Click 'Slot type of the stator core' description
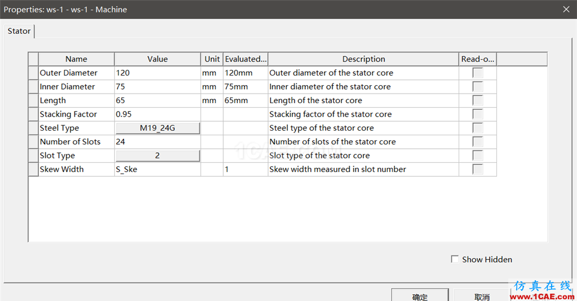 (363, 156)
